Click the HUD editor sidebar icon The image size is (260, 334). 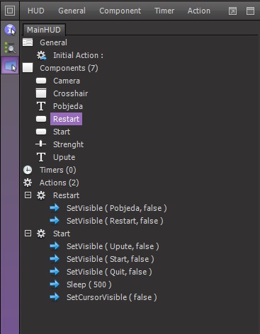[x=10, y=65]
